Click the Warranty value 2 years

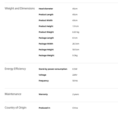click(x=76, y=94)
